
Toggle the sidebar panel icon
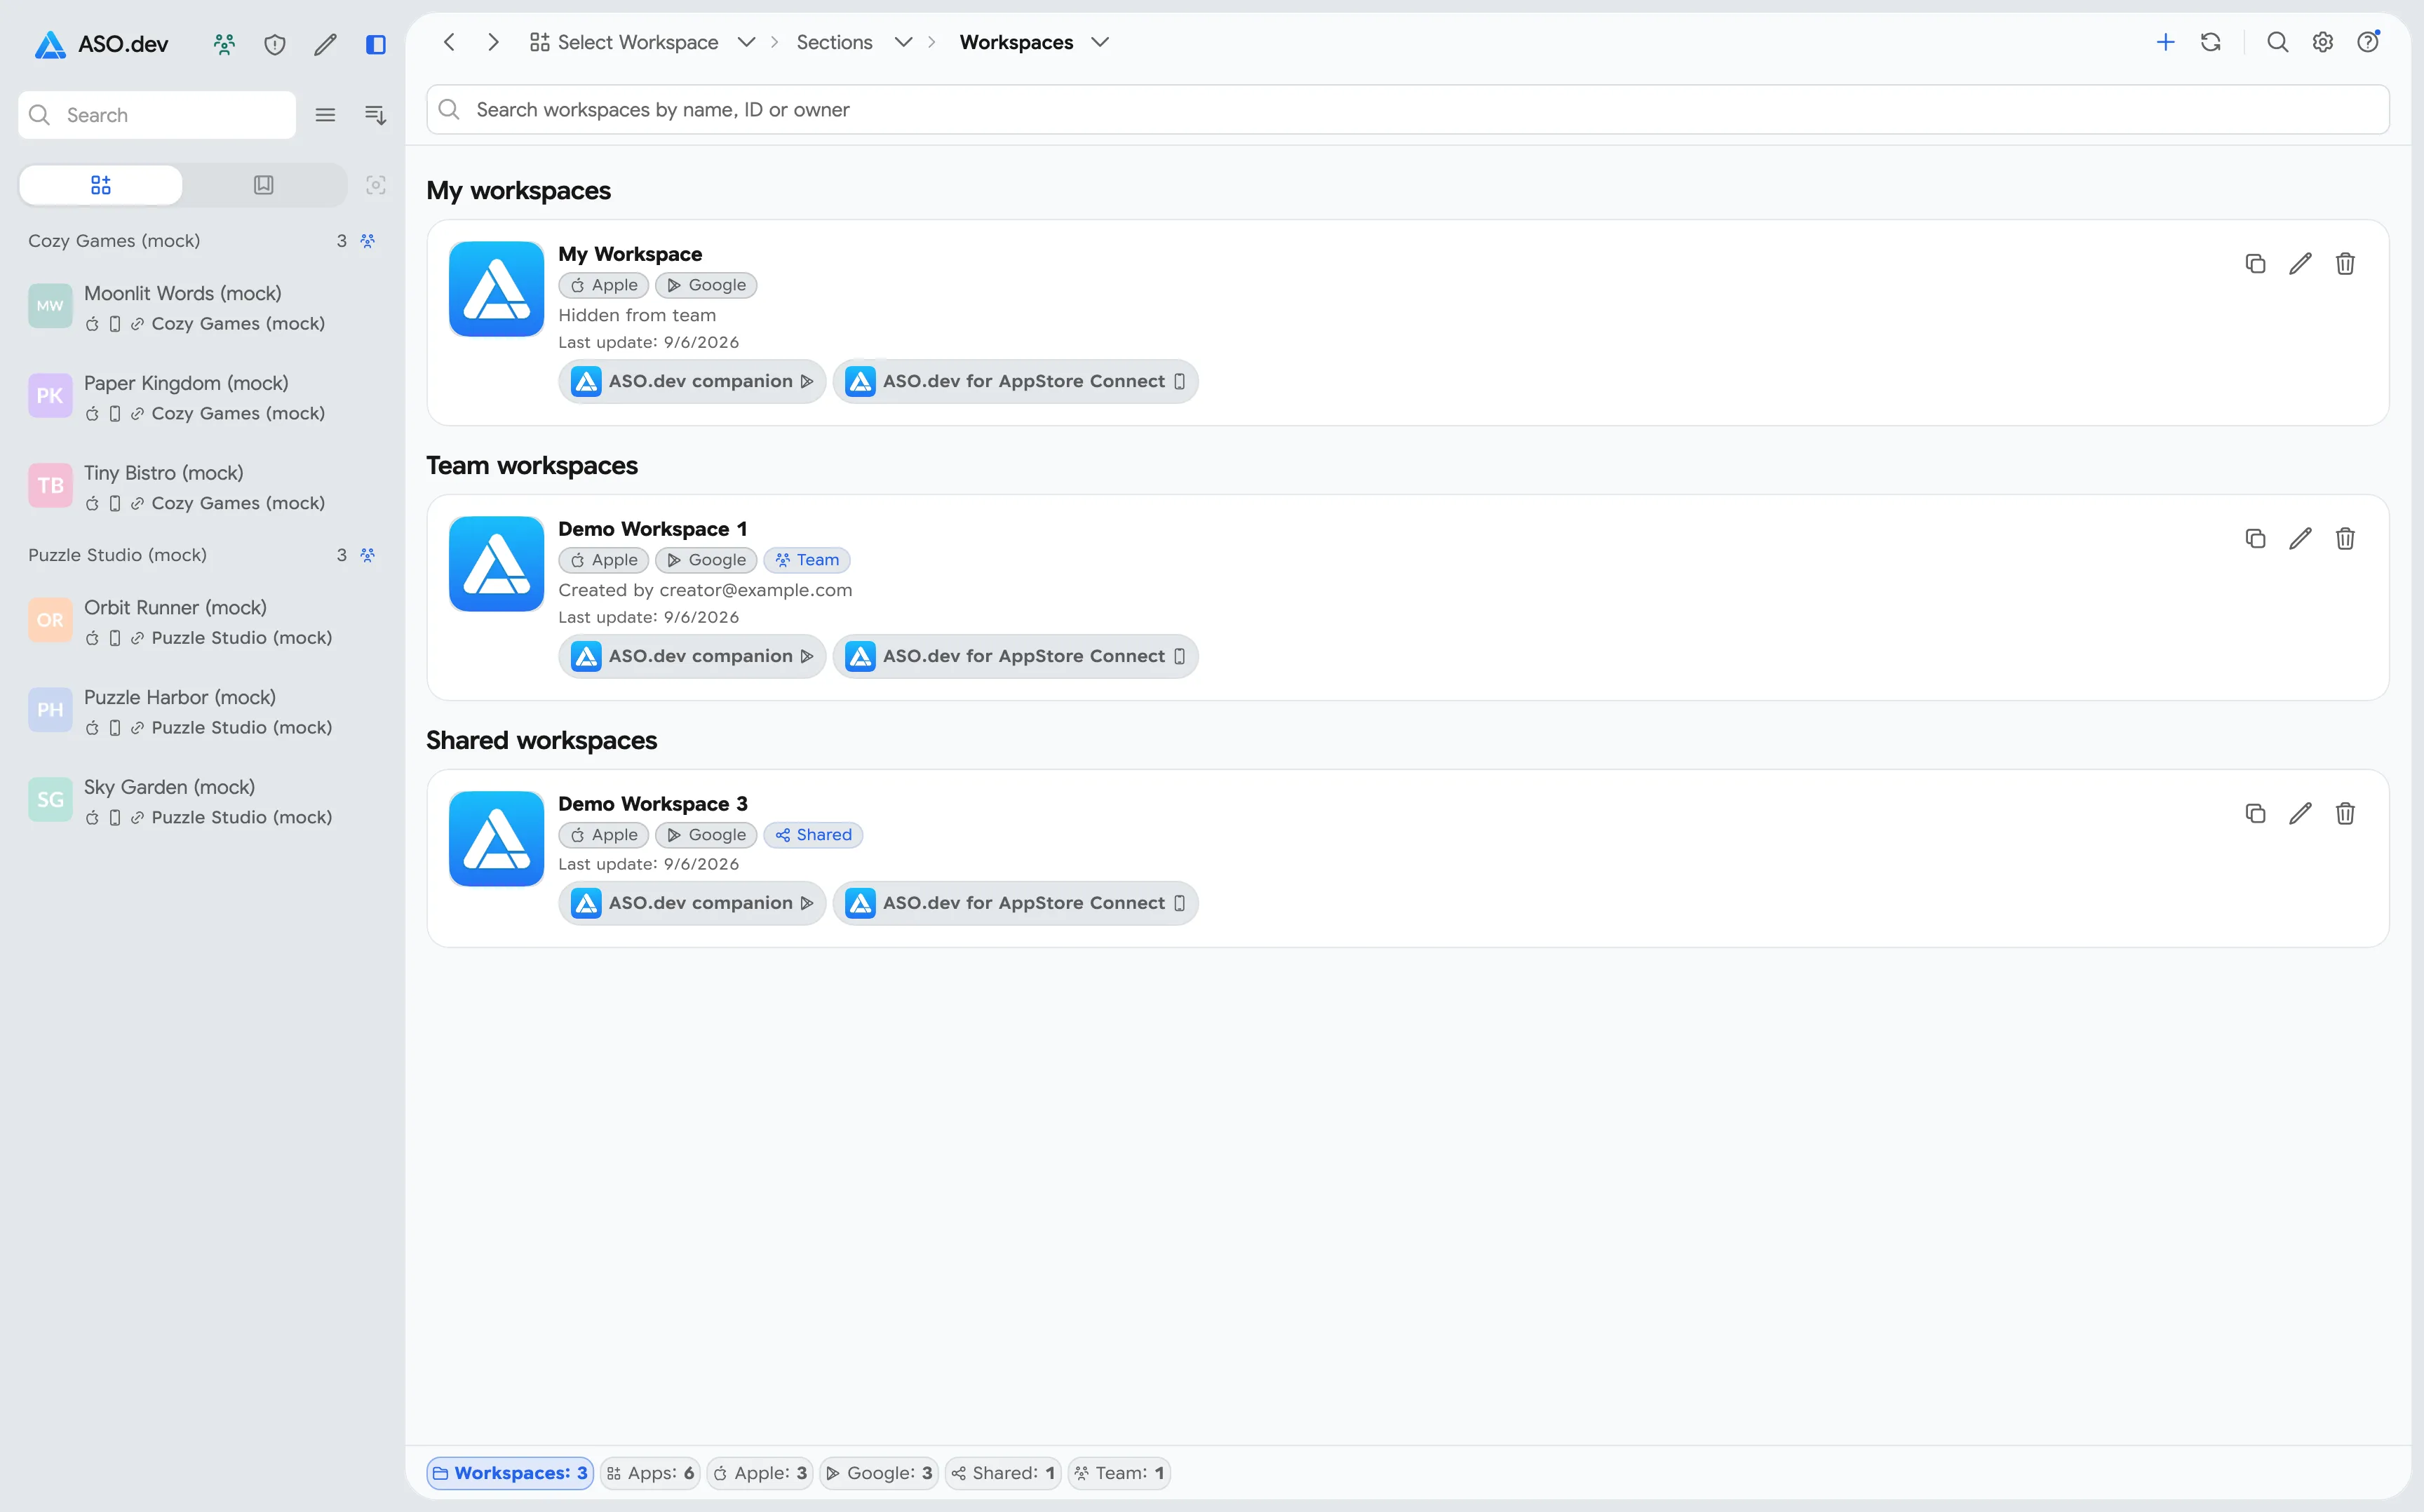click(376, 44)
